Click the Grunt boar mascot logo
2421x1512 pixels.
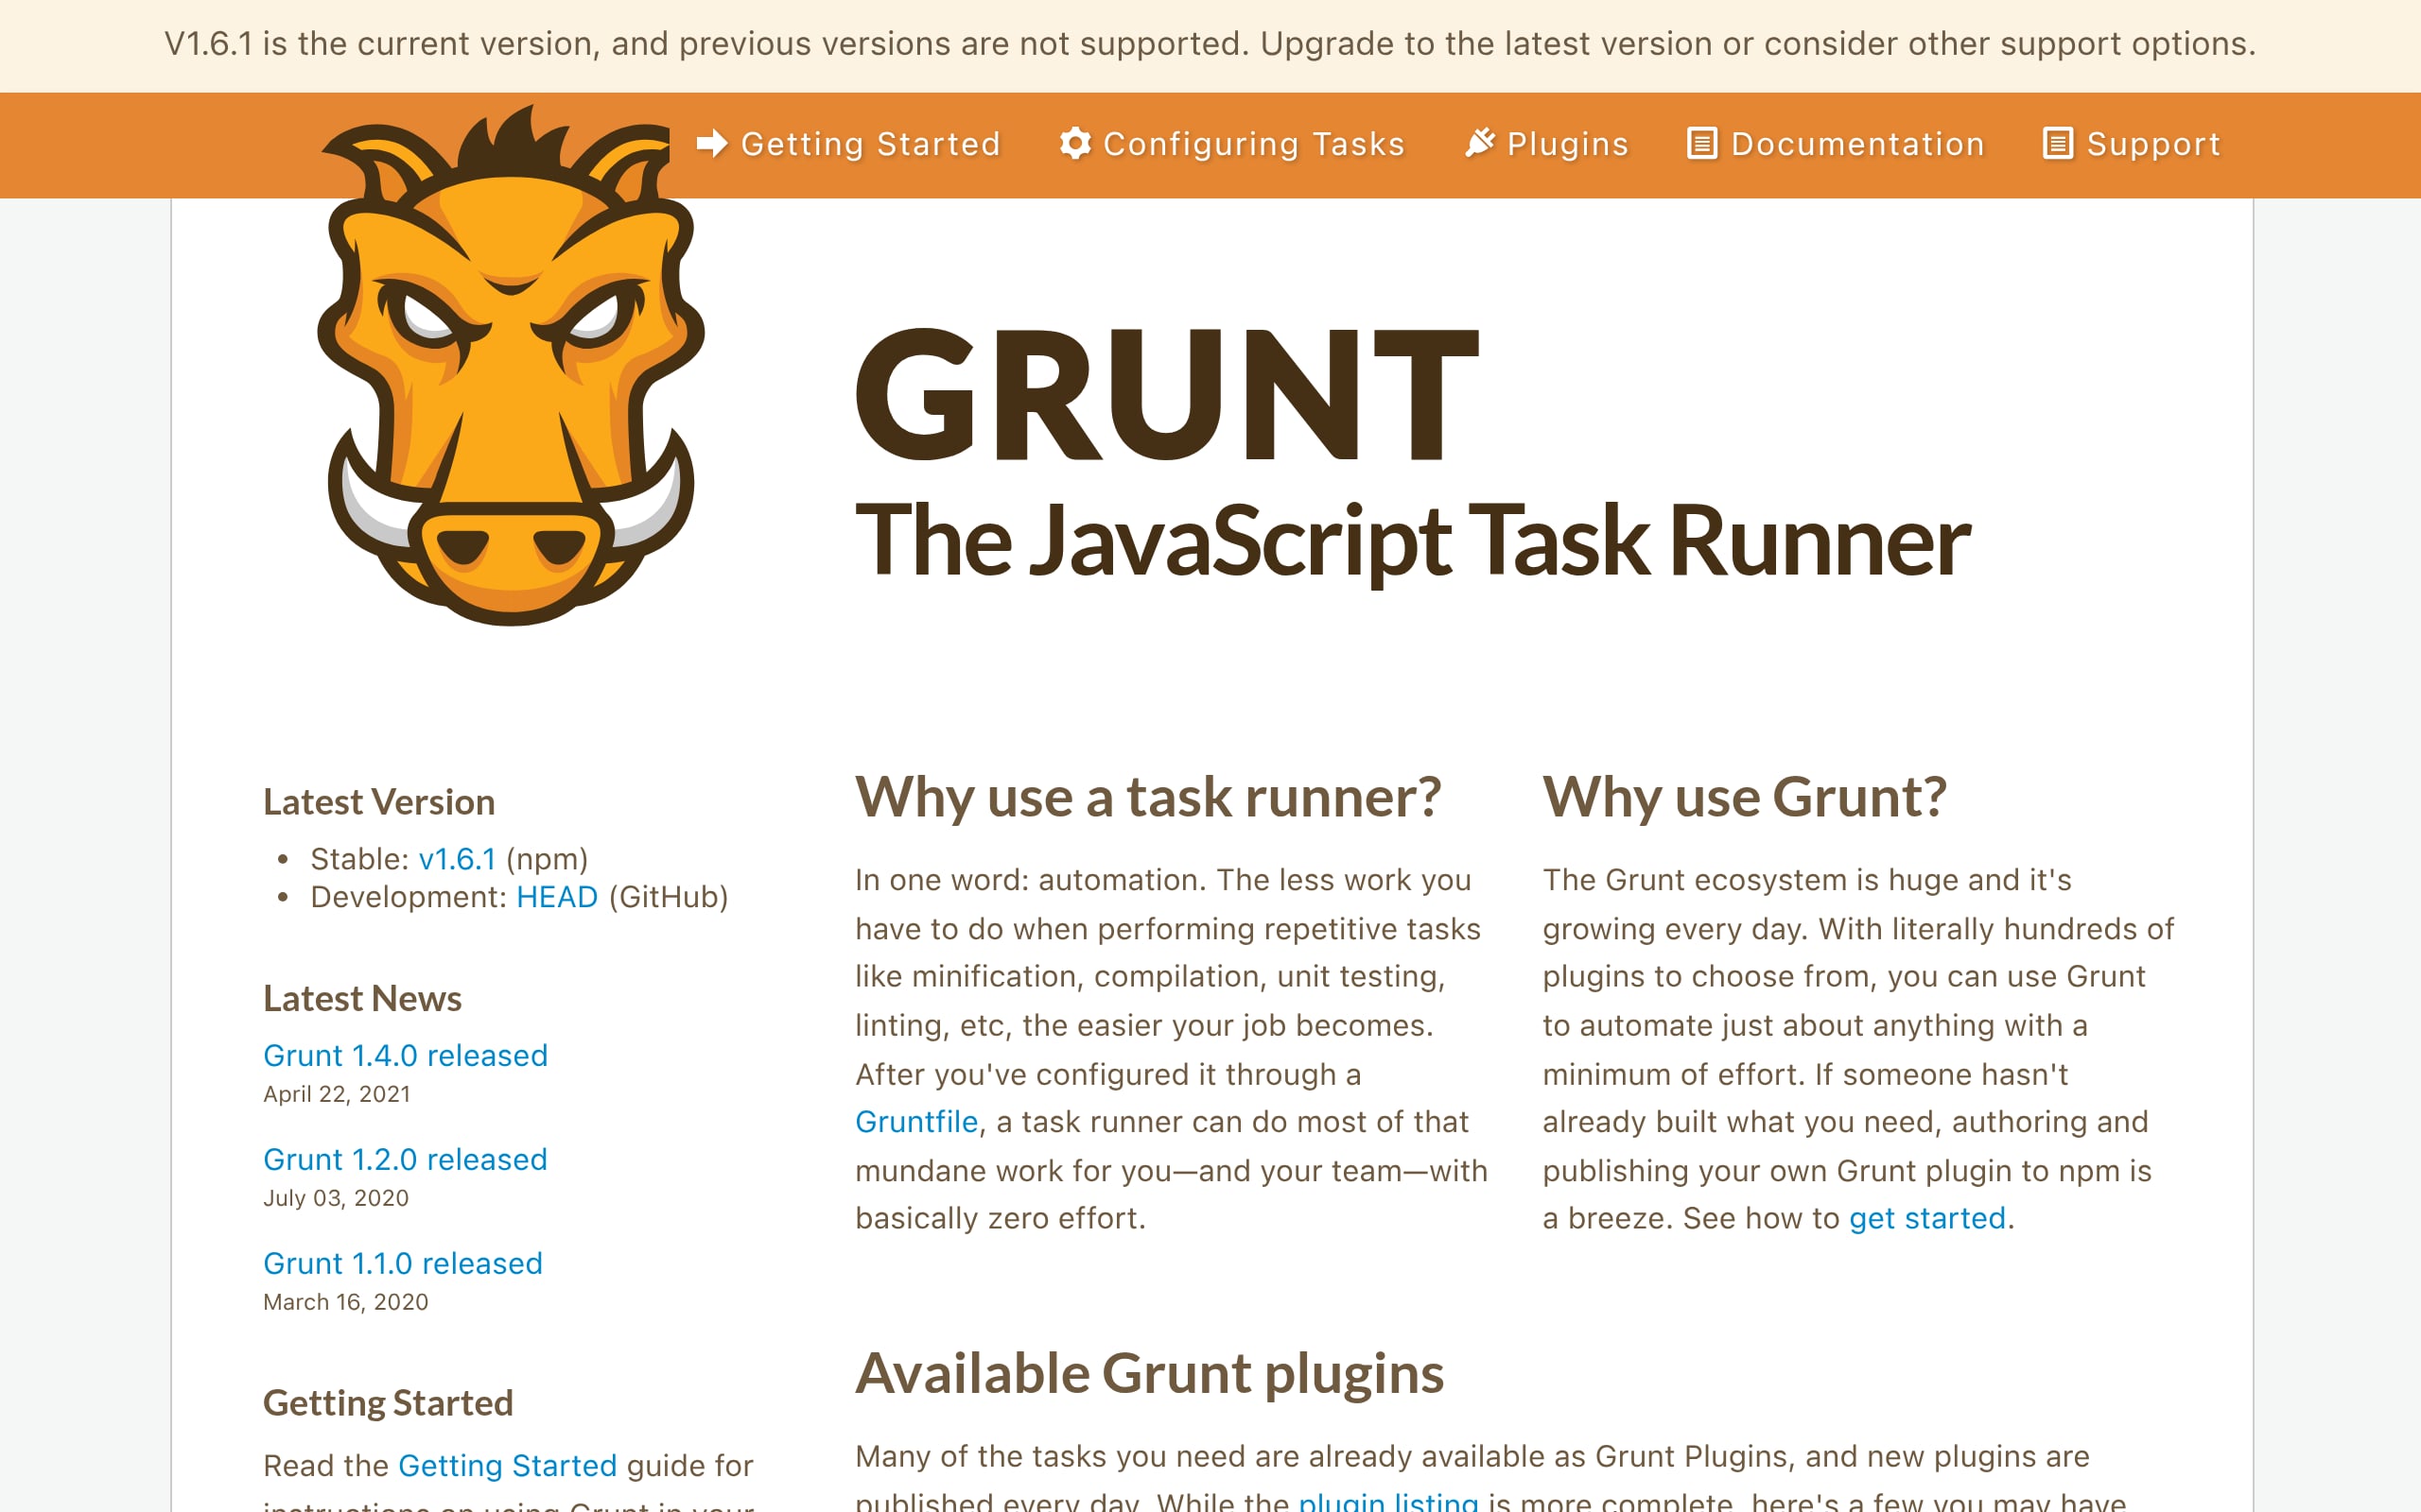pos(505,380)
